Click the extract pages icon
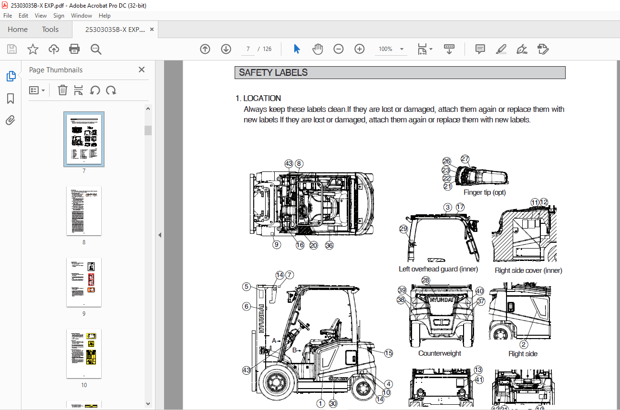 [79, 90]
